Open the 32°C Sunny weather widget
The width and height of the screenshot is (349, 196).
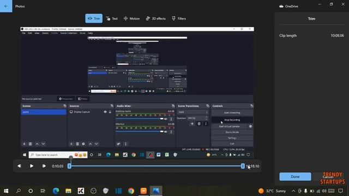[x=272, y=191]
